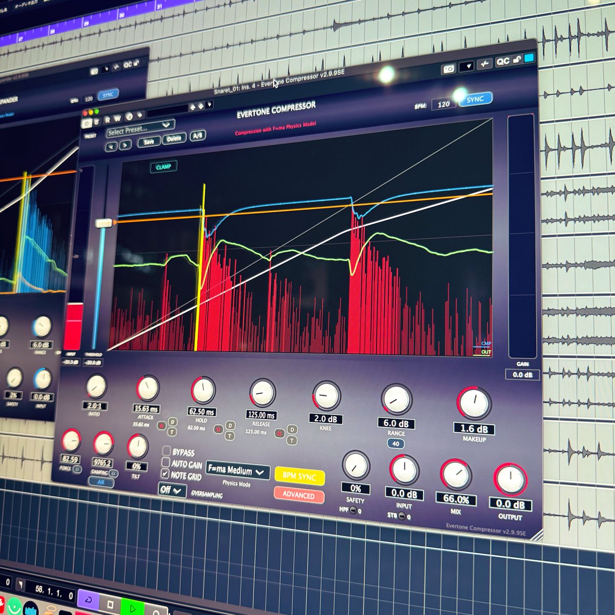Open the Select Preset dropdown
This screenshot has width=615, height=615.
point(140,128)
